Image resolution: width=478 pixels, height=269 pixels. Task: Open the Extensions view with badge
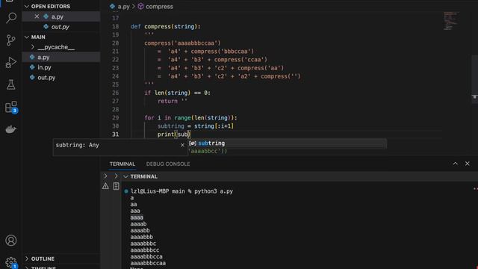11,107
